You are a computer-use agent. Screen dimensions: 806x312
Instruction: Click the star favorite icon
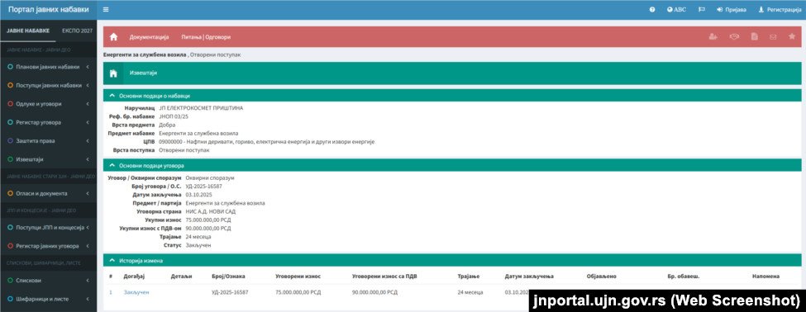pyautogui.click(x=792, y=36)
